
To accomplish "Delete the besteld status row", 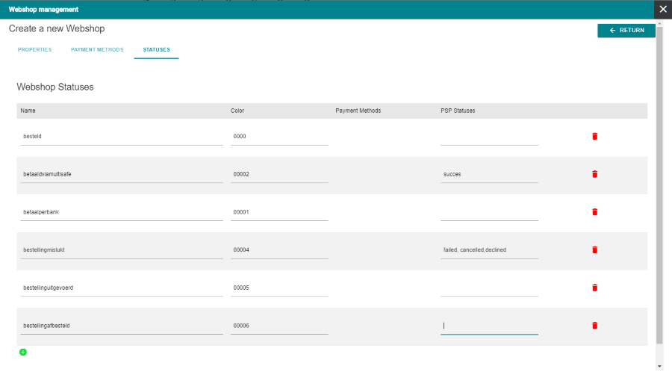I will coord(594,136).
